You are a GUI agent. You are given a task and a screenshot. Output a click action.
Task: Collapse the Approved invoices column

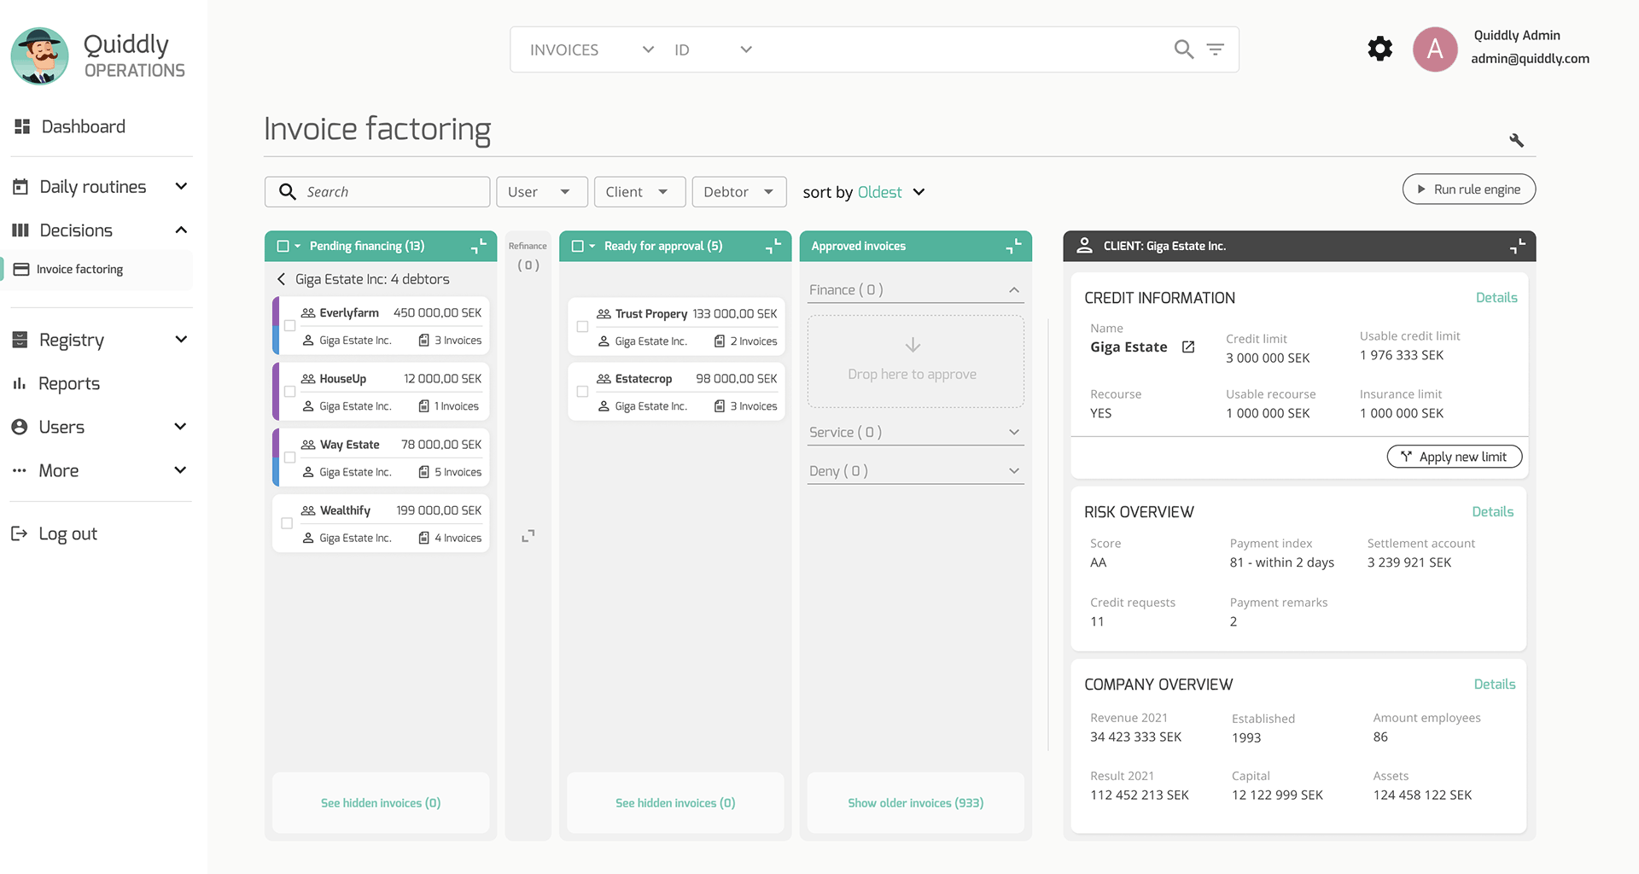1013,246
